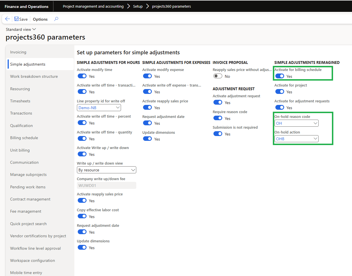The width and height of the screenshot is (352, 276).
Task: Toggle Activate for billing schedule switch
Action: (x=280, y=76)
